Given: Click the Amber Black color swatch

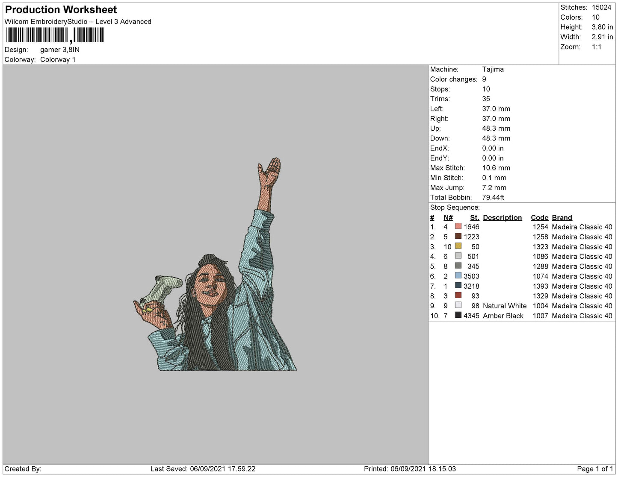Looking at the screenshot, I should click(x=458, y=315).
